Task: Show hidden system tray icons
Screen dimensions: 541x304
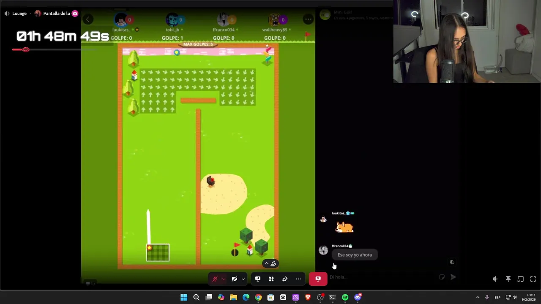Action: point(478,298)
